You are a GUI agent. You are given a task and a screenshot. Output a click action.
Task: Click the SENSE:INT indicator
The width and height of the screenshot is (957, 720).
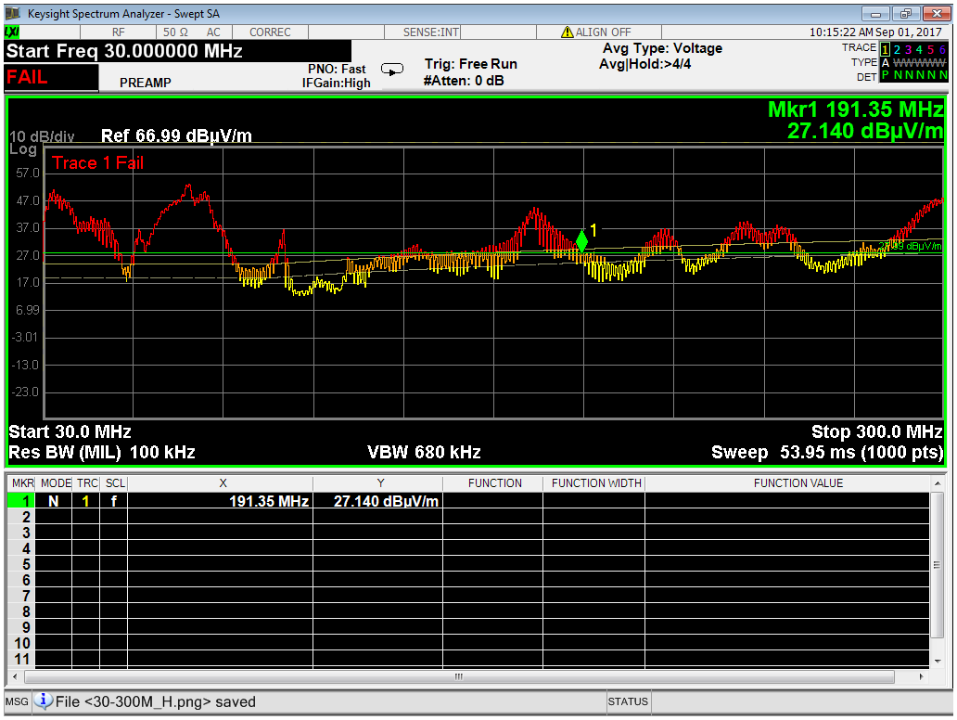(431, 32)
